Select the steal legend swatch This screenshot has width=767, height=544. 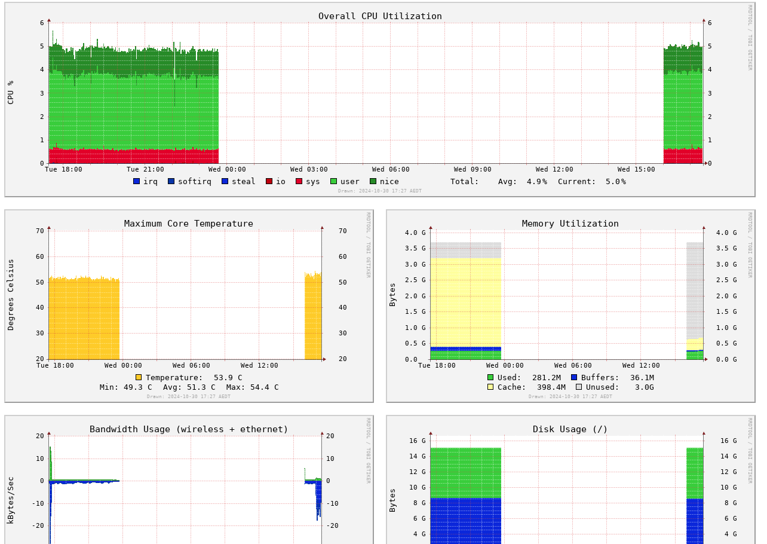pos(225,181)
